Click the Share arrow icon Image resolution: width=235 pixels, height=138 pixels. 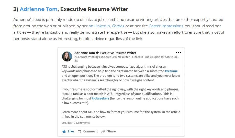click(103, 131)
